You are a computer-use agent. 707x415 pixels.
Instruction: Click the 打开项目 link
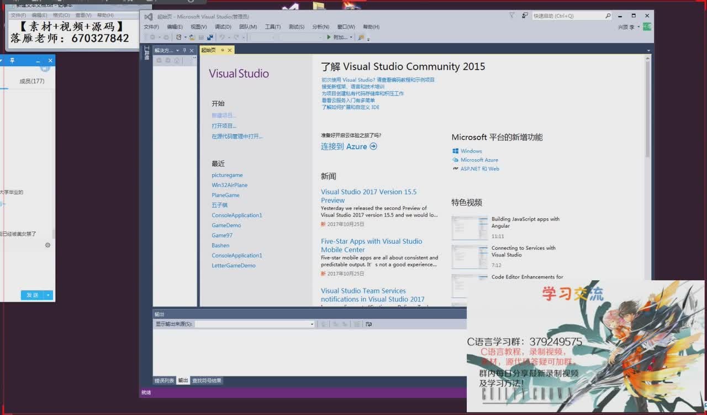tap(224, 126)
